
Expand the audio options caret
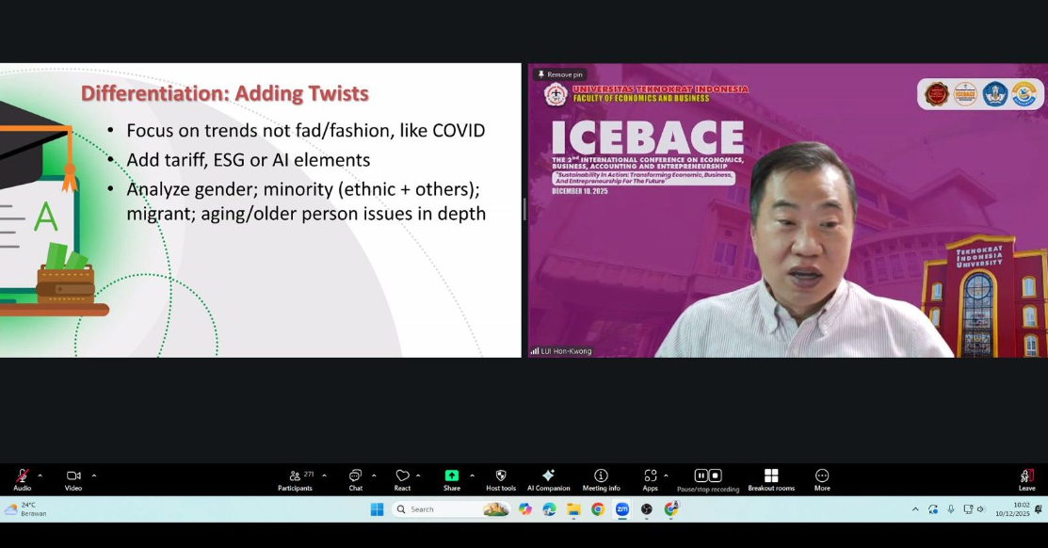click(x=40, y=475)
